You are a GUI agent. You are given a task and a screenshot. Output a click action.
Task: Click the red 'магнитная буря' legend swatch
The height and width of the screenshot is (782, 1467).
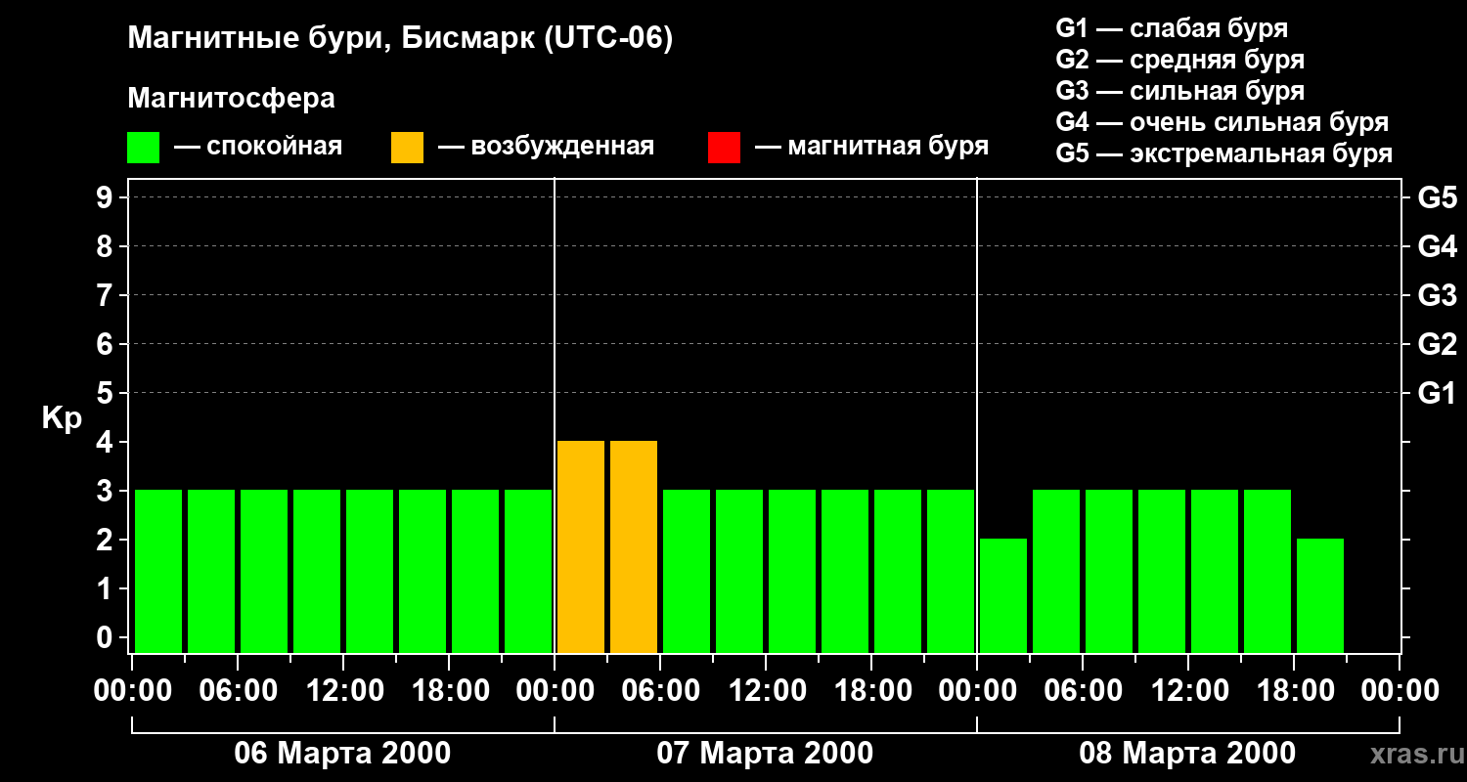[724, 148]
